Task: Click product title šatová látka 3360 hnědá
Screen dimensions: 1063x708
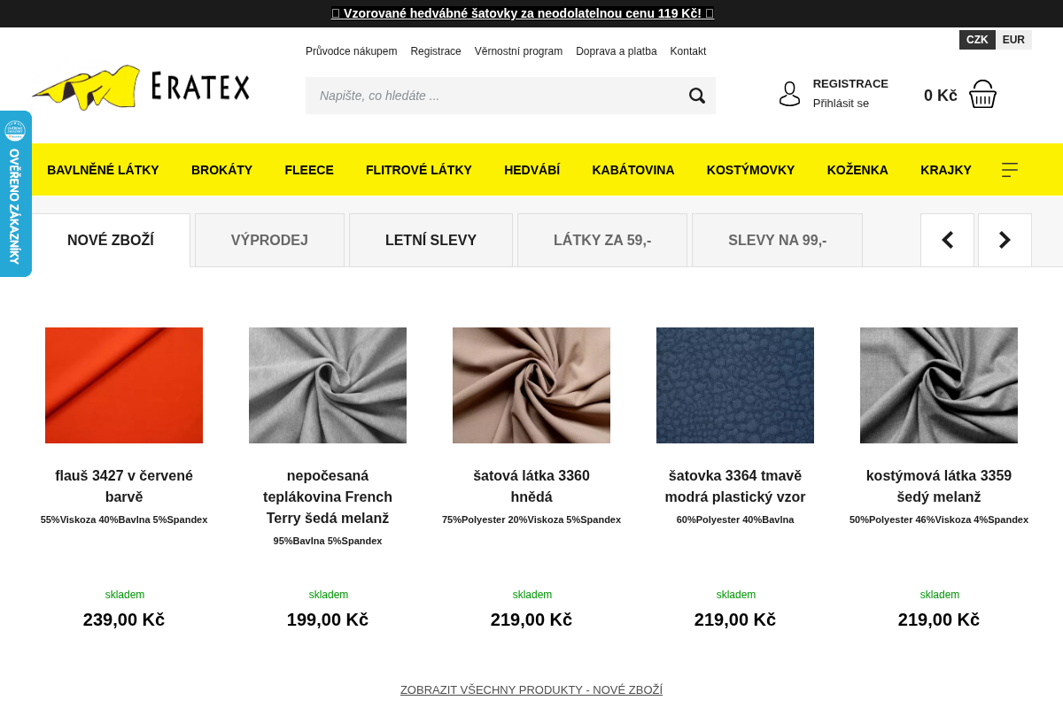Action: tap(531, 486)
